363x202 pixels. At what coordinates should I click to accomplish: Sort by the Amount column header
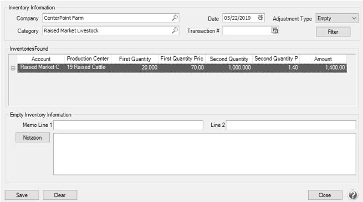323,59
